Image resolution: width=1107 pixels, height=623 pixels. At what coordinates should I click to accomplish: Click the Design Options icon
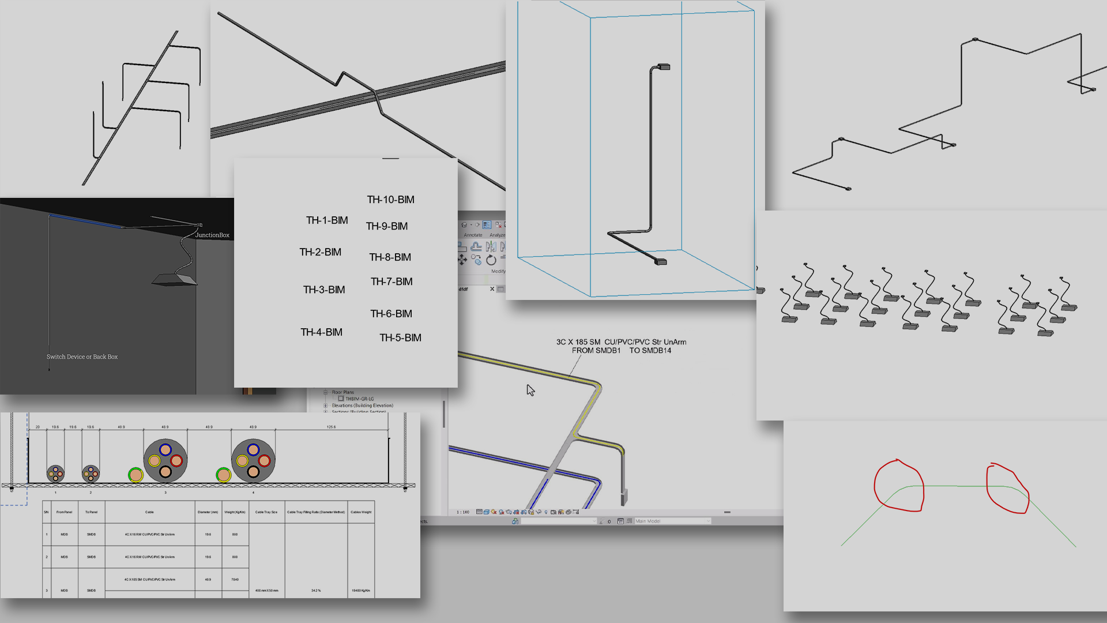click(x=620, y=521)
